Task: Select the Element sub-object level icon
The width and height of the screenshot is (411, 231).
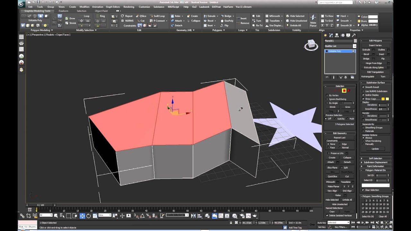Action: 348,91
